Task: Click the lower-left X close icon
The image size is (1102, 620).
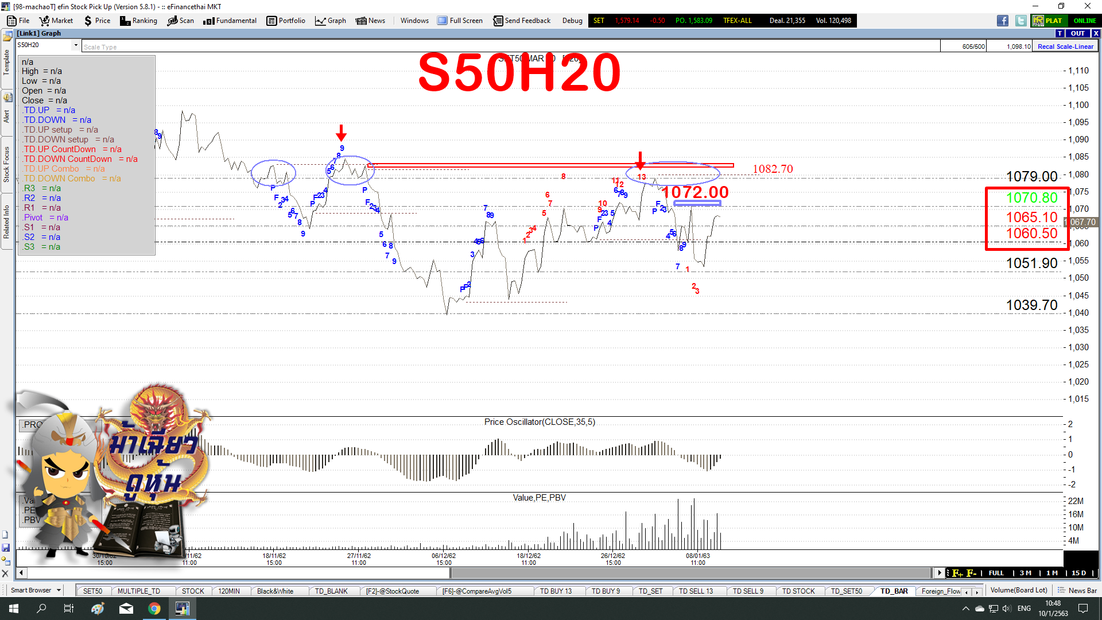Action: pos(6,573)
